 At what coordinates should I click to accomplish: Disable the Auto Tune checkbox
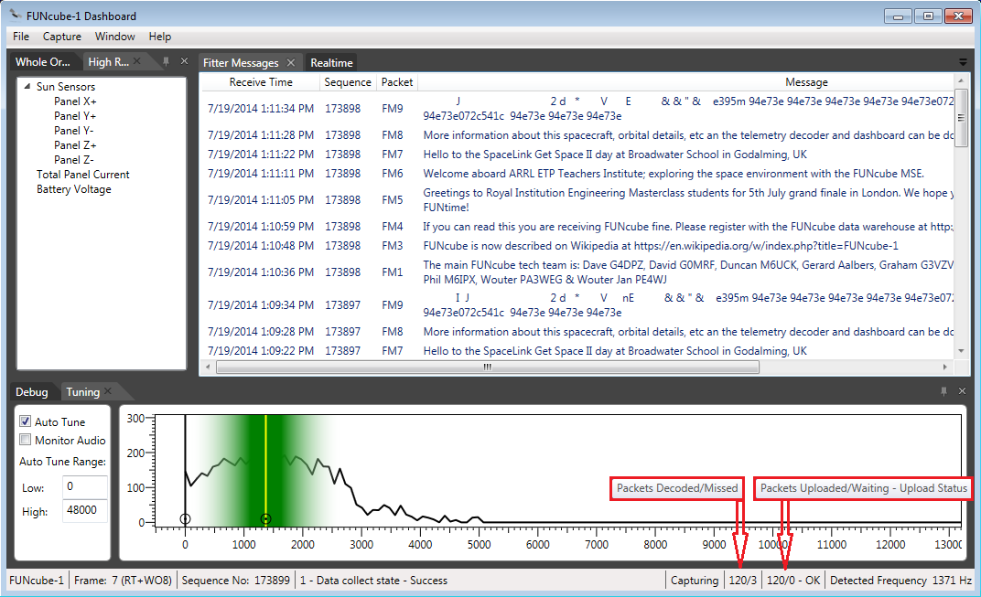click(x=26, y=422)
